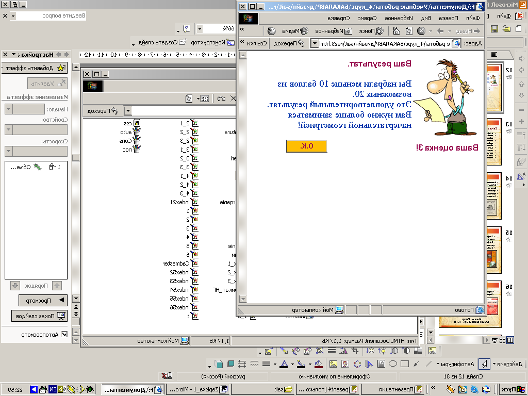528x396 pixels.
Task: Open the Свойство dropdown in the task pane
Action: coord(9,129)
